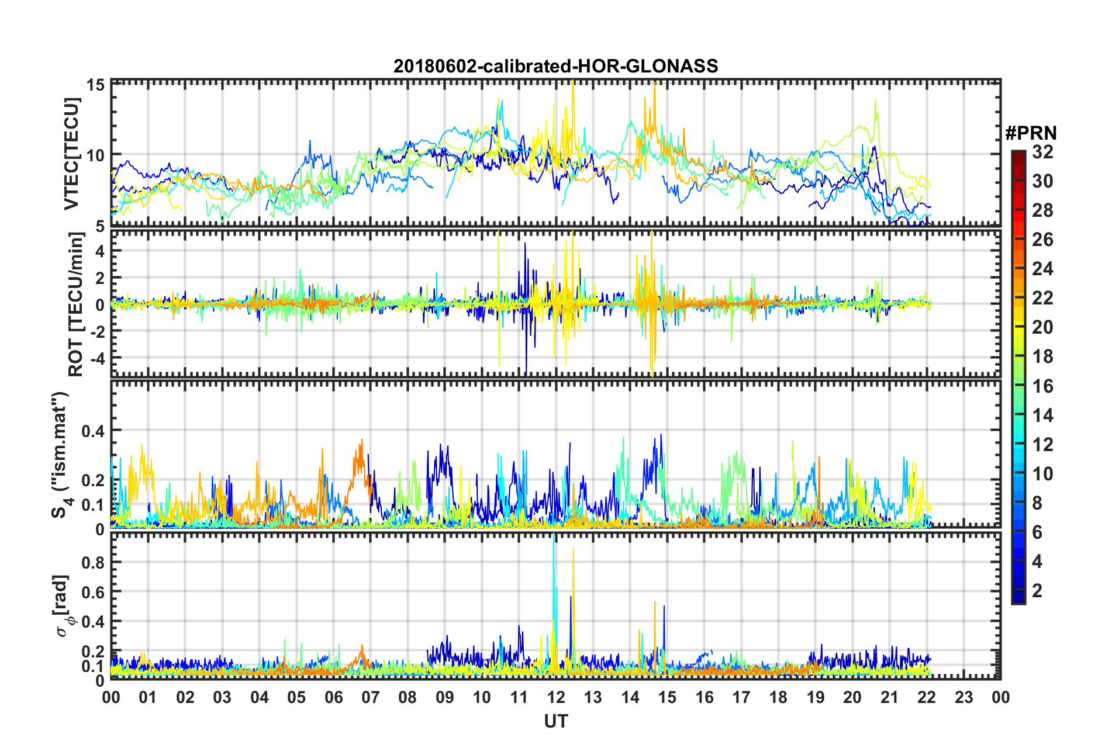Click the "8" label on PRN colorbar
Image resolution: width=1112 pixels, height=755 pixels.
tap(1037, 503)
